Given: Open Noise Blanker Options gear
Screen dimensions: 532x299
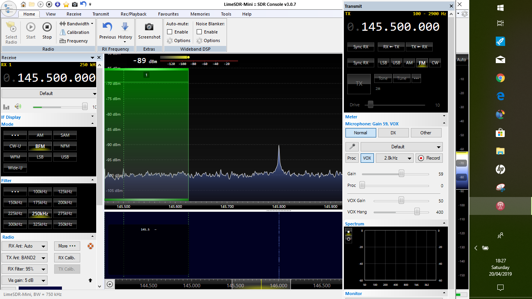Looking at the screenshot, I should pos(208,40).
